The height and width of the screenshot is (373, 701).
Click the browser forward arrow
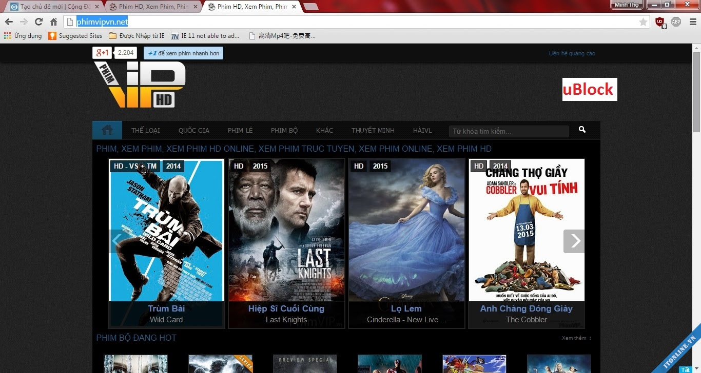click(24, 22)
